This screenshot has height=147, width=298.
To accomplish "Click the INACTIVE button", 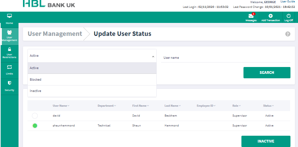I will click(x=266, y=141).
